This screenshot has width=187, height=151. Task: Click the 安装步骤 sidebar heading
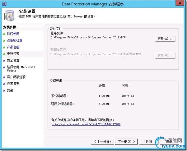(10, 27)
